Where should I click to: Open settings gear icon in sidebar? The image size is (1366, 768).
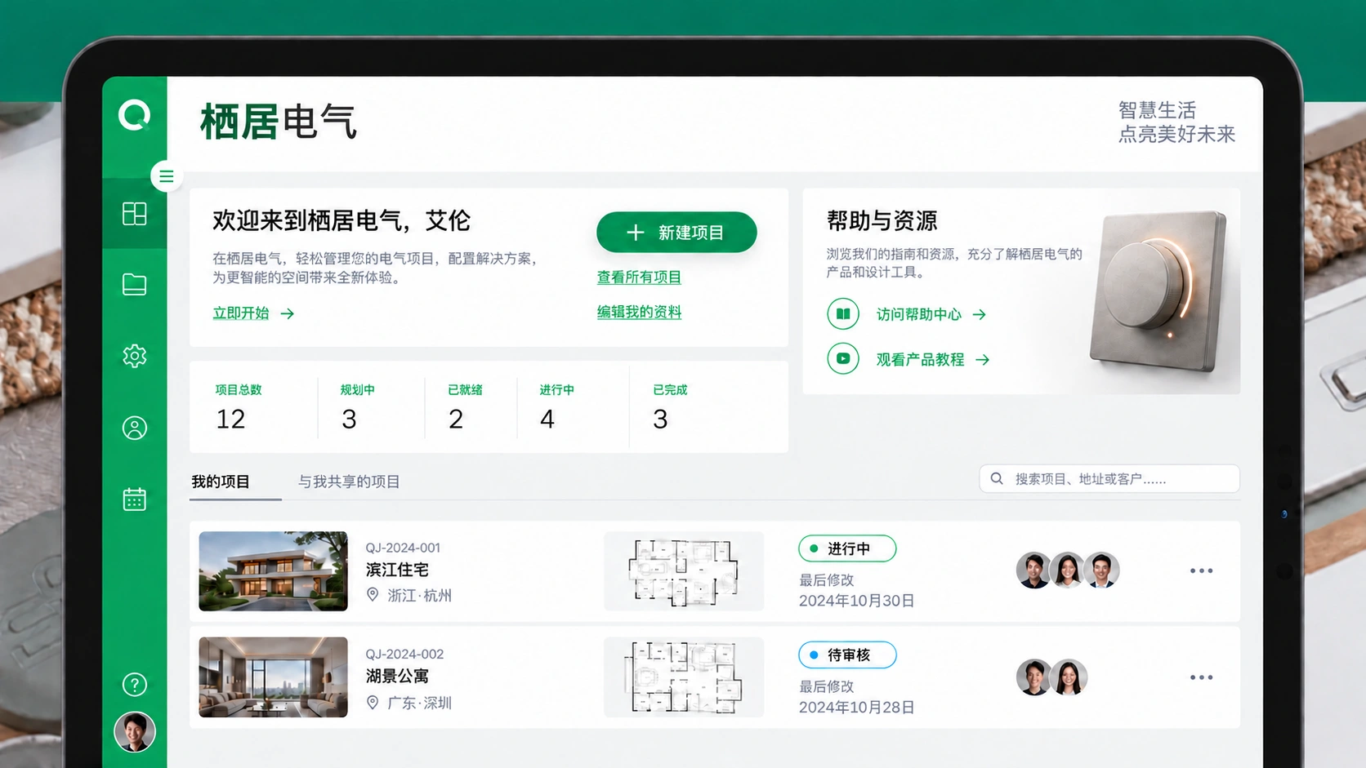(134, 356)
